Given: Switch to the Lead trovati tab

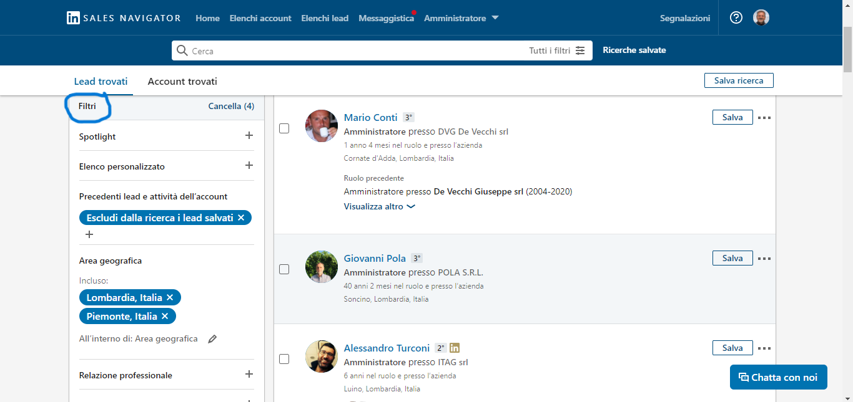Looking at the screenshot, I should [x=101, y=81].
